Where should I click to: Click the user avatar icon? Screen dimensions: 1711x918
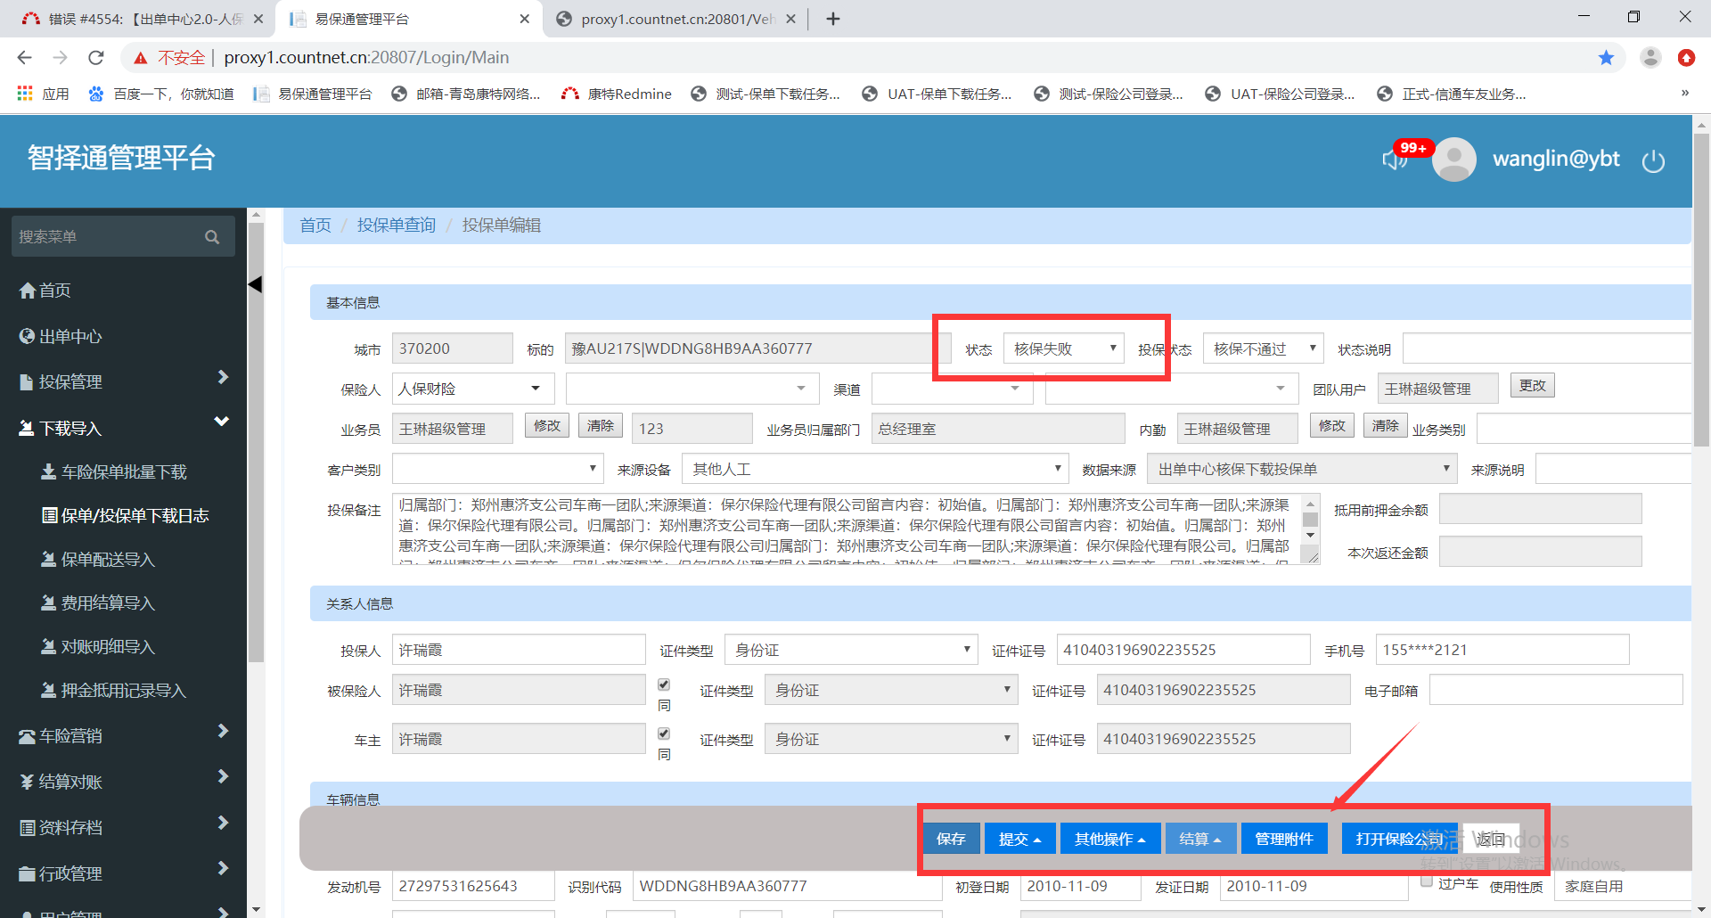tap(1453, 160)
